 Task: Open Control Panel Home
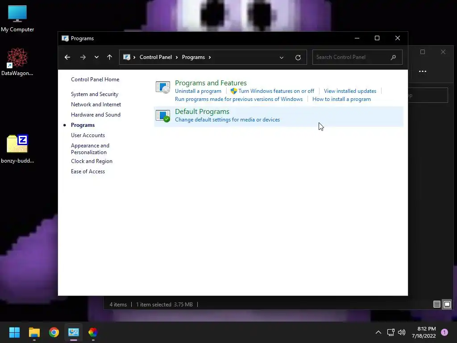[95, 79]
